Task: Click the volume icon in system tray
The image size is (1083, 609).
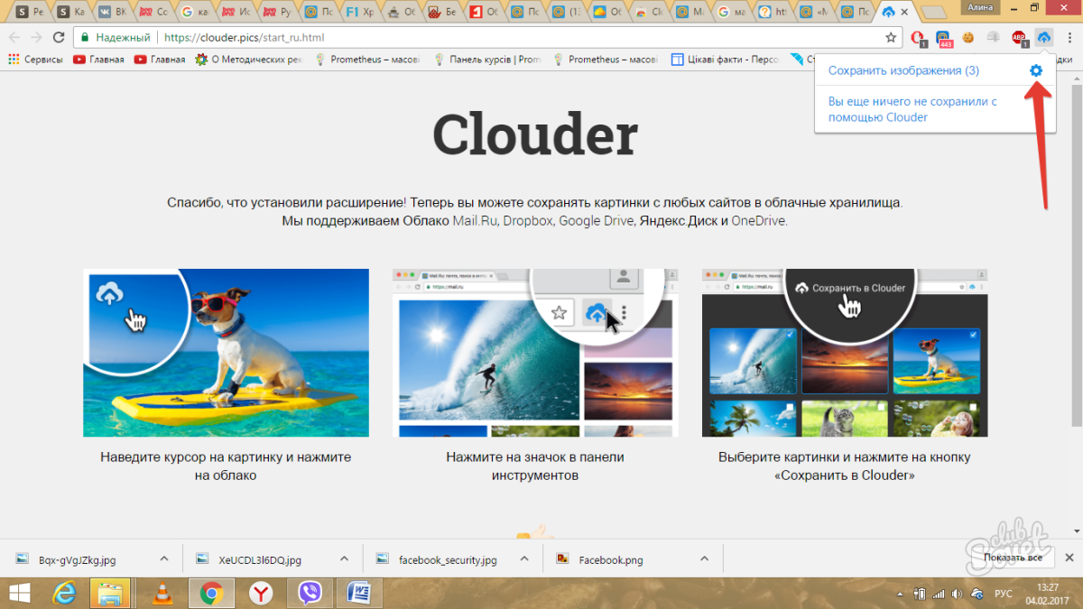Action: coord(958,594)
